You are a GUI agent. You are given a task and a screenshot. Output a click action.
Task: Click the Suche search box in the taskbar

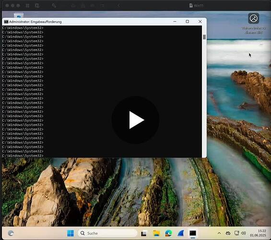[107, 233]
